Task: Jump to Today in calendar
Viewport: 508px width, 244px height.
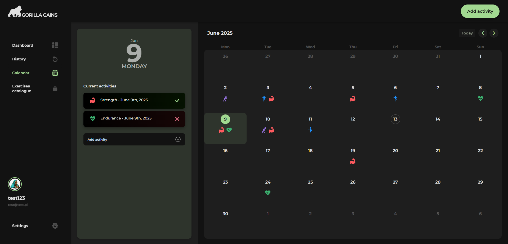Action: [x=467, y=33]
